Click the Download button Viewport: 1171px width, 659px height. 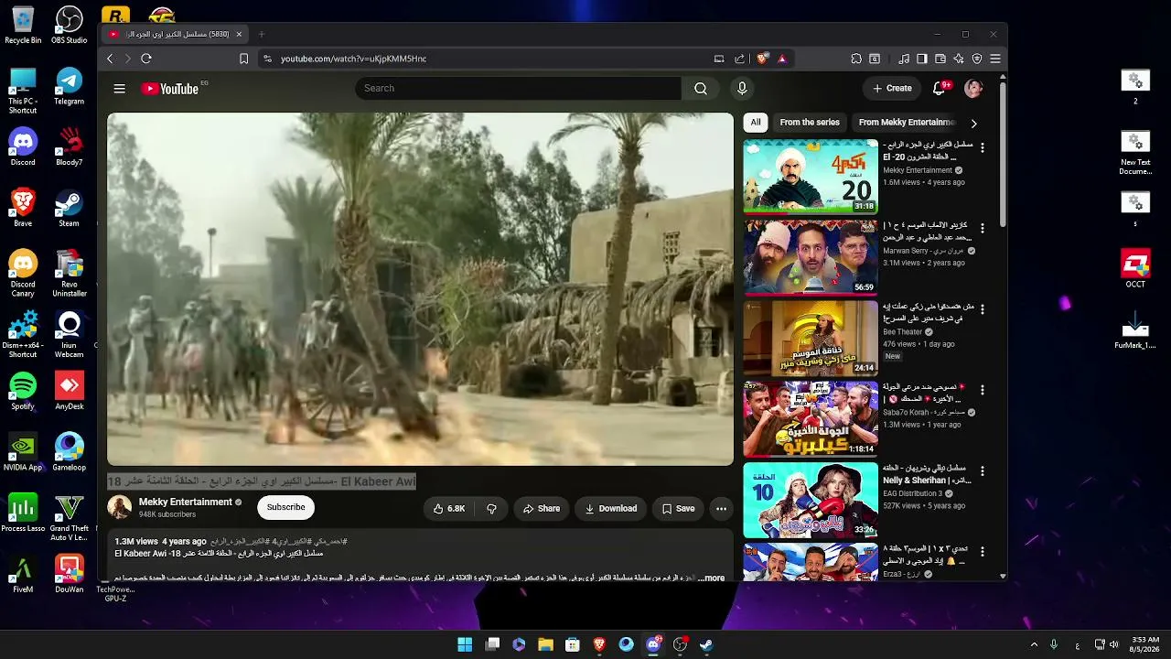pyautogui.click(x=611, y=509)
